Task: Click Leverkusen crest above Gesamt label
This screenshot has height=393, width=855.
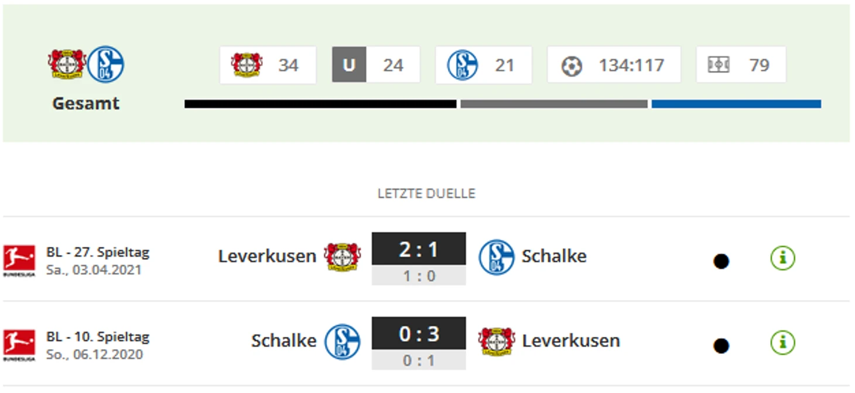Action: [67, 64]
